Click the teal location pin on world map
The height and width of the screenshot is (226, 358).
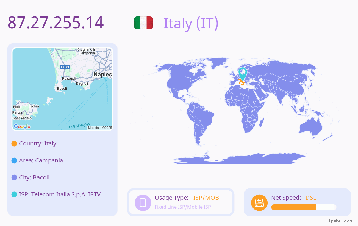pos(243,74)
